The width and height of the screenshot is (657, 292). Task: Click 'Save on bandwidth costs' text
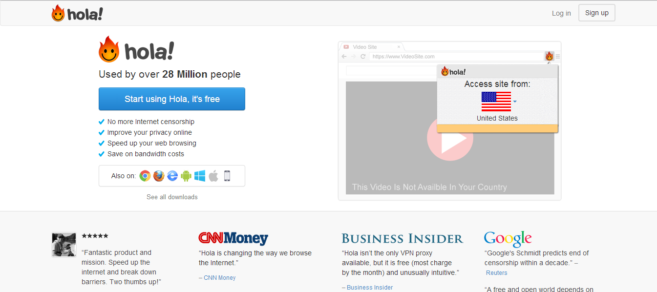click(x=146, y=154)
